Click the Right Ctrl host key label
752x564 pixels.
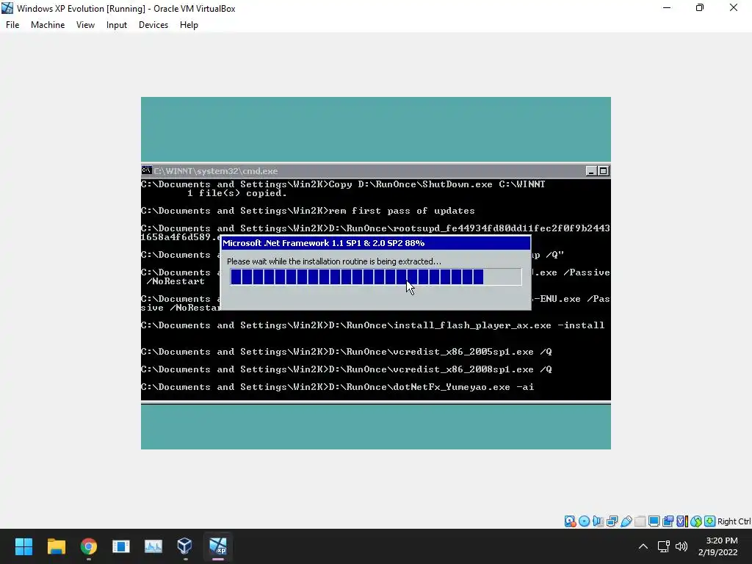(734, 521)
